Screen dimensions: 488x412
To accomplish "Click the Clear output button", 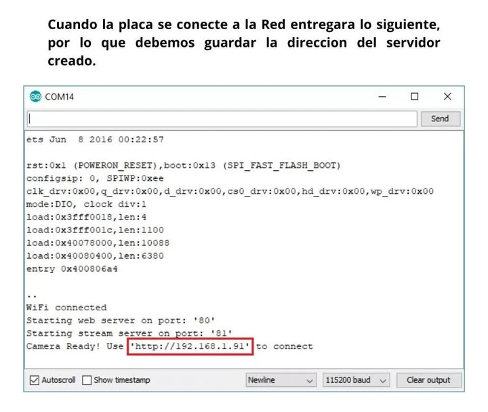I will click(428, 380).
